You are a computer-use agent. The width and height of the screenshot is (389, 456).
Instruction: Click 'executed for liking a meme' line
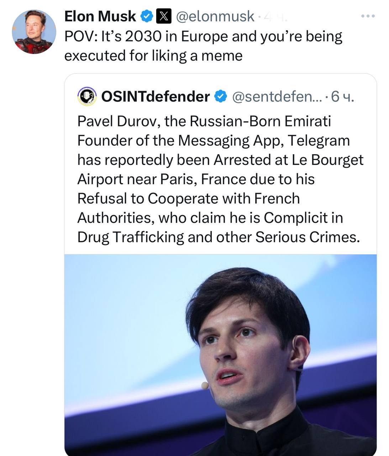click(x=153, y=56)
